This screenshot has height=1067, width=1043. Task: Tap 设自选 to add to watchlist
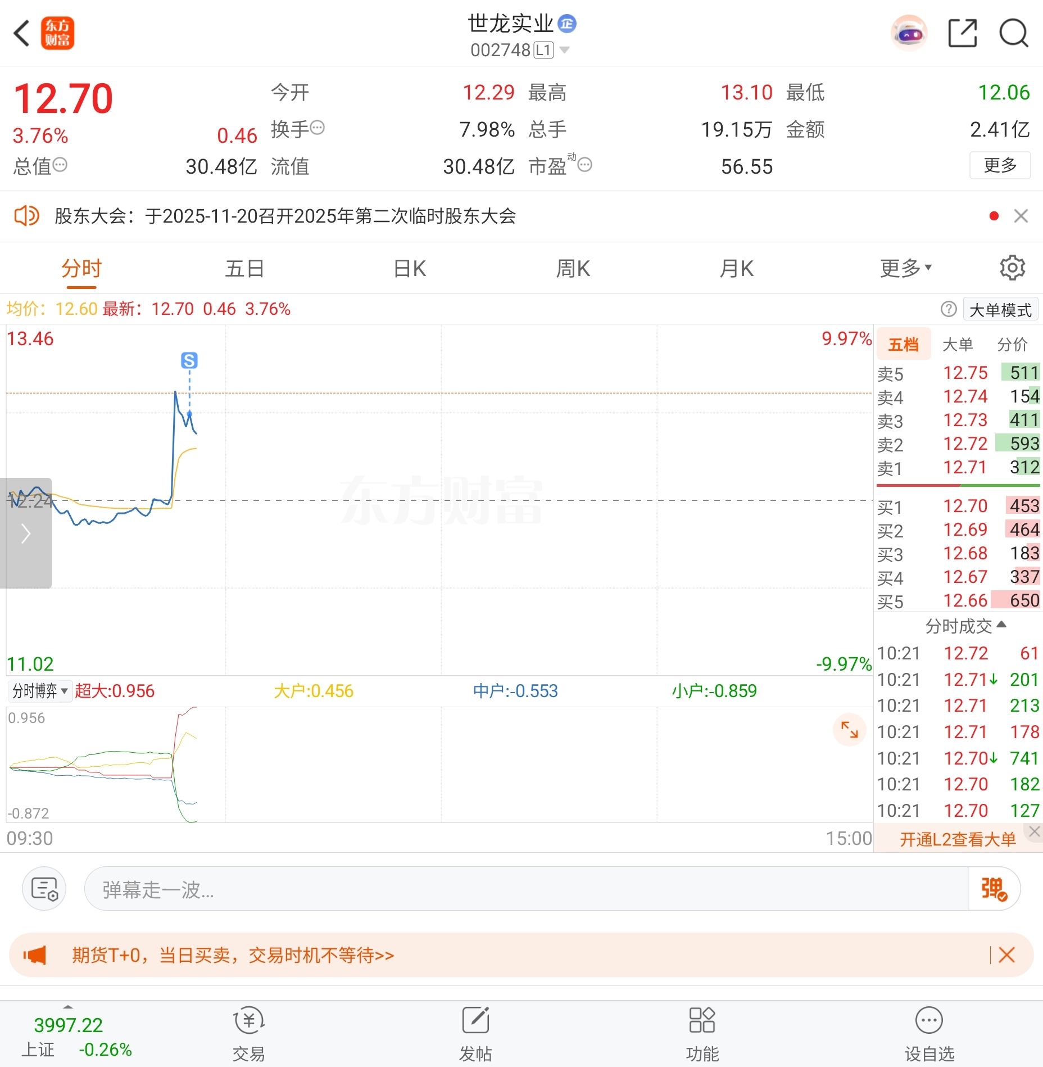[929, 1035]
